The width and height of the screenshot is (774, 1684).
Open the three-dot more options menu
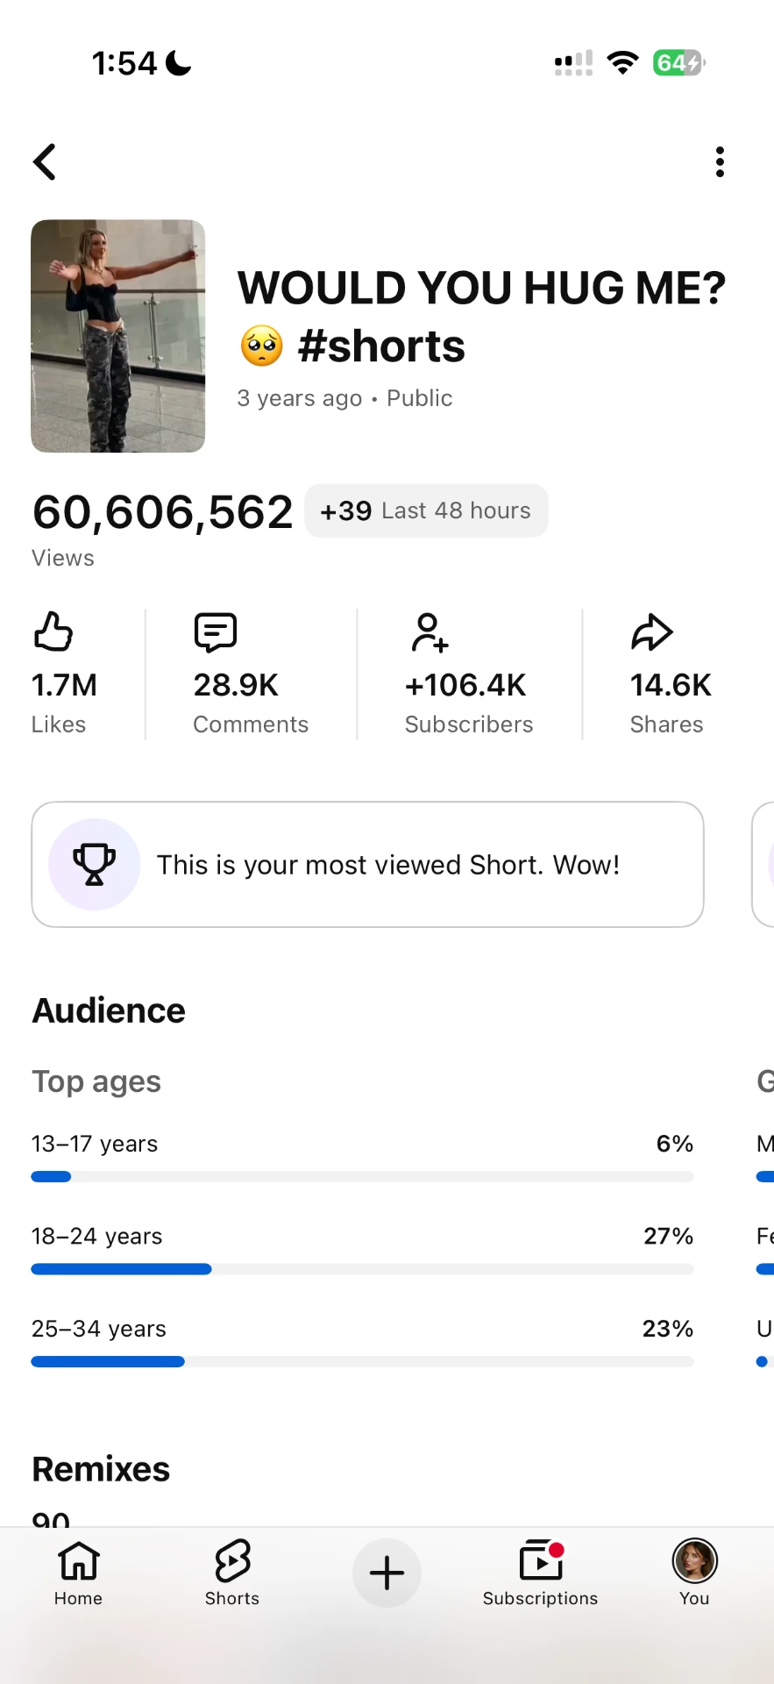coord(720,162)
